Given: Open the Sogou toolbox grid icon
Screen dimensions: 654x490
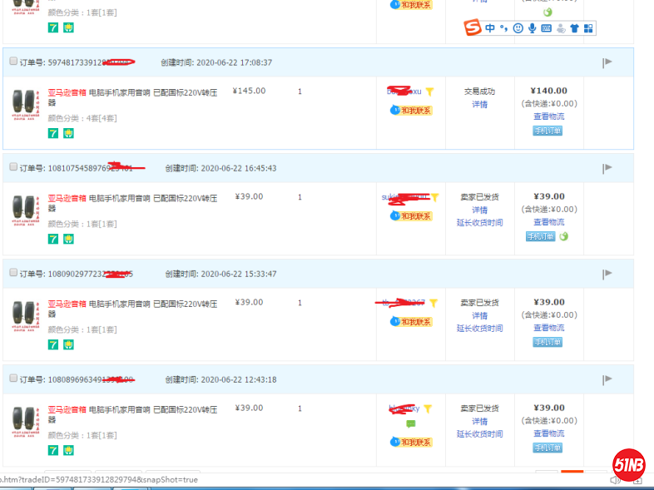Looking at the screenshot, I should click(x=588, y=28).
